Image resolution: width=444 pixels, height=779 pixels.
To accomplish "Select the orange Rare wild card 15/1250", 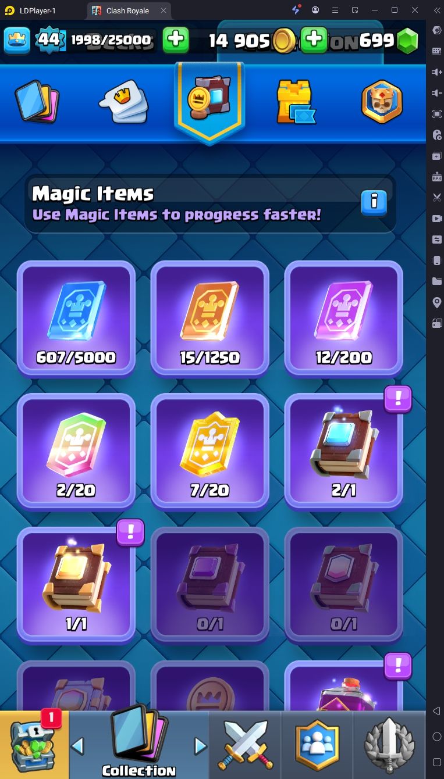I will [209, 319].
